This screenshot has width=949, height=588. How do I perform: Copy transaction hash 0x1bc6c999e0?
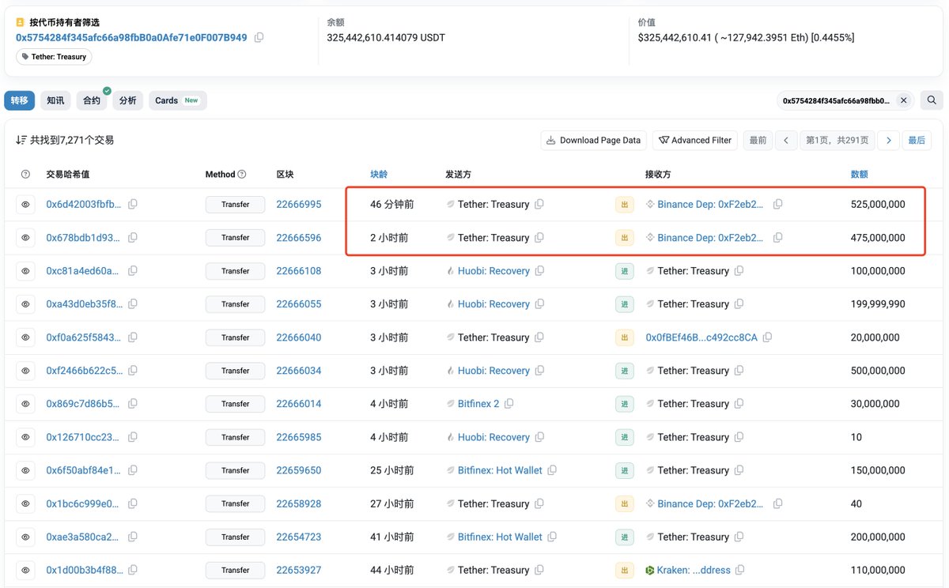click(x=133, y=503)
